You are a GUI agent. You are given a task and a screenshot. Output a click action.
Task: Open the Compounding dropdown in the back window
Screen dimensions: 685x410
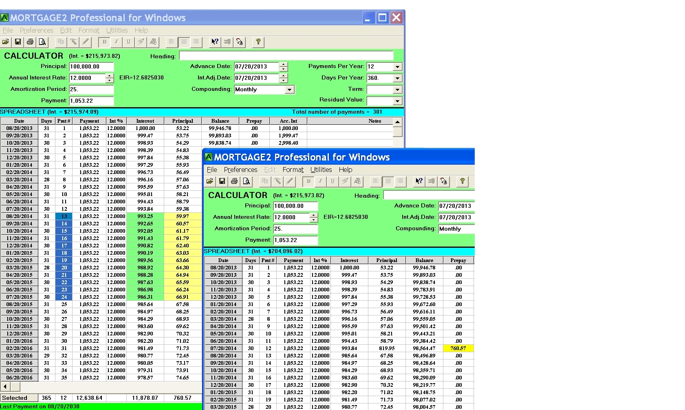pos(290,90)
